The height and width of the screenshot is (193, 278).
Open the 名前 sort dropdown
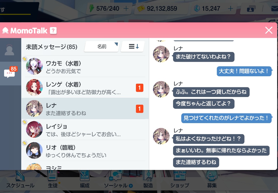point(102,46)
